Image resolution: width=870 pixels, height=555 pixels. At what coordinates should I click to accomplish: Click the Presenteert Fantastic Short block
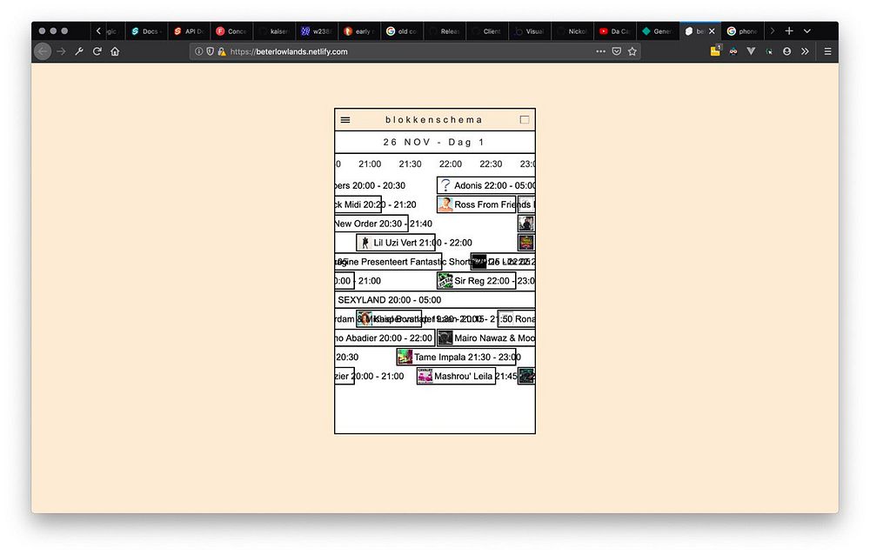coord(388,261)
